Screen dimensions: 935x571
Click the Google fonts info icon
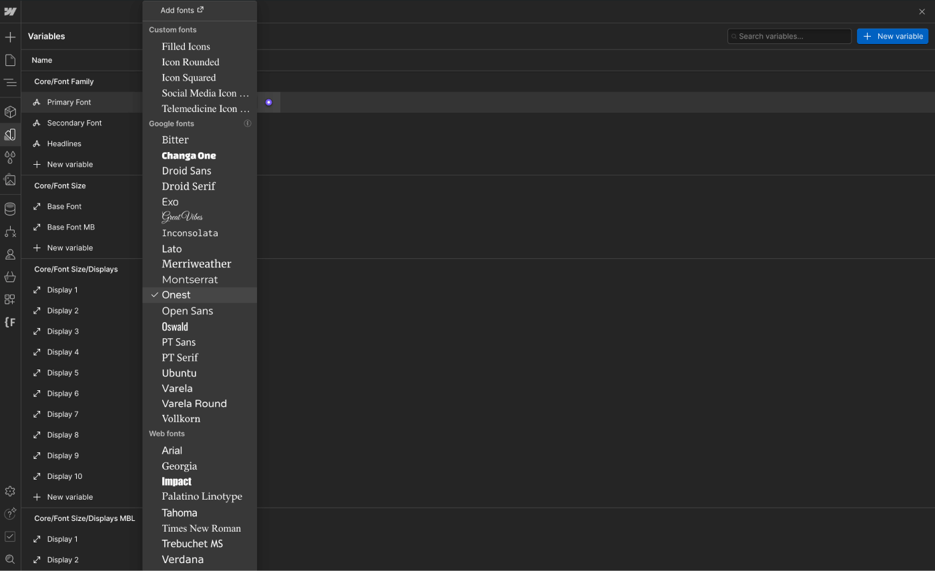248,123
